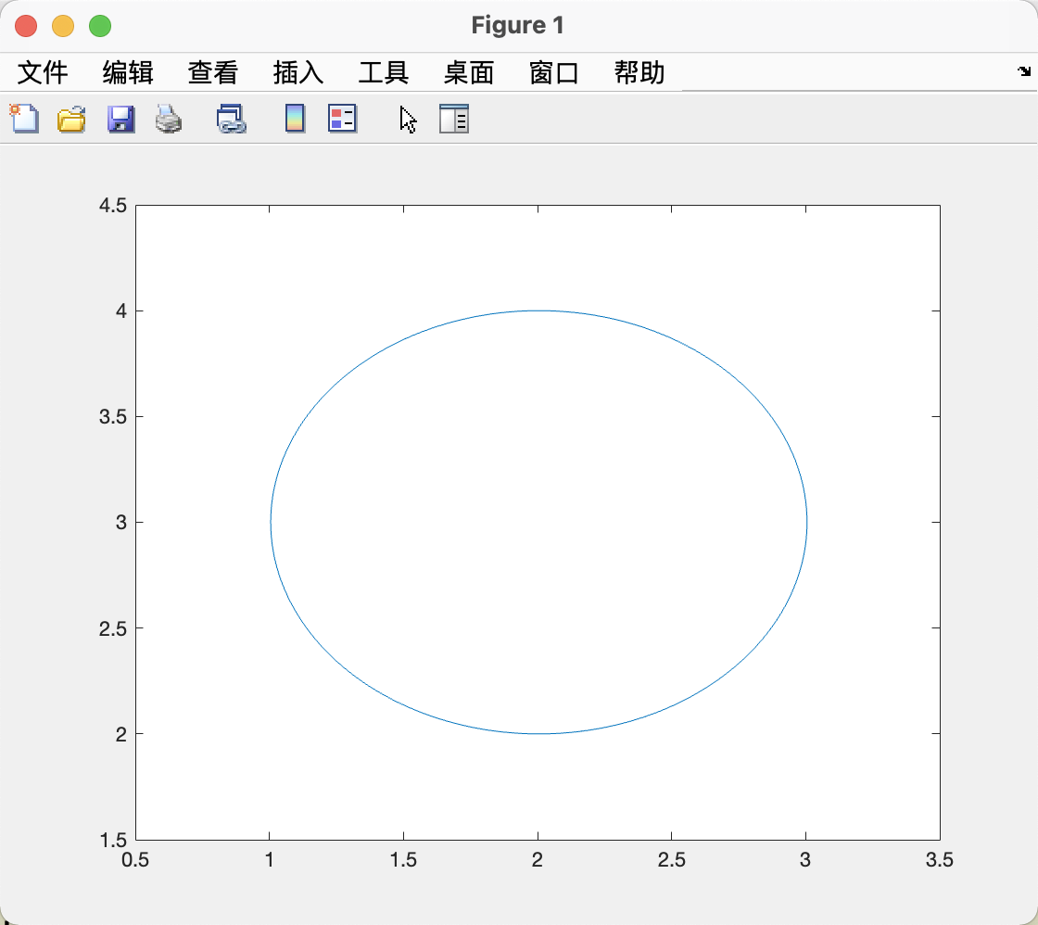
Task: Click the Link Plot icon
Action: [x=232, y=120]
